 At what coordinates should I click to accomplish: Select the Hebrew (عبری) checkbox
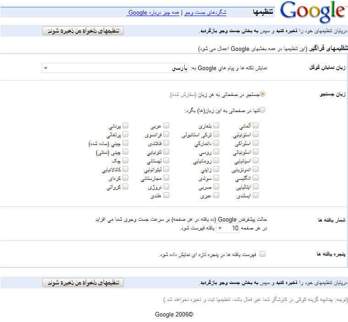coord(215,195)
